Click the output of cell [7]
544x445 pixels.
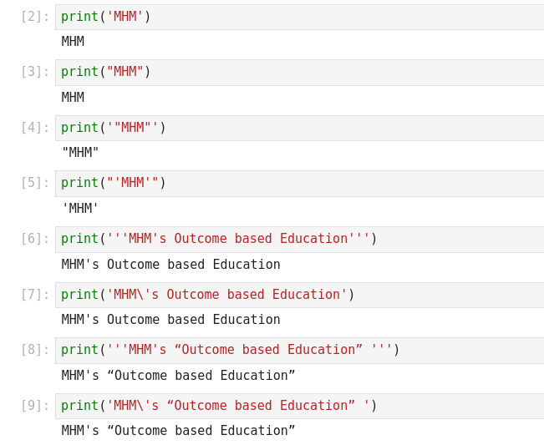pos(170,320)
